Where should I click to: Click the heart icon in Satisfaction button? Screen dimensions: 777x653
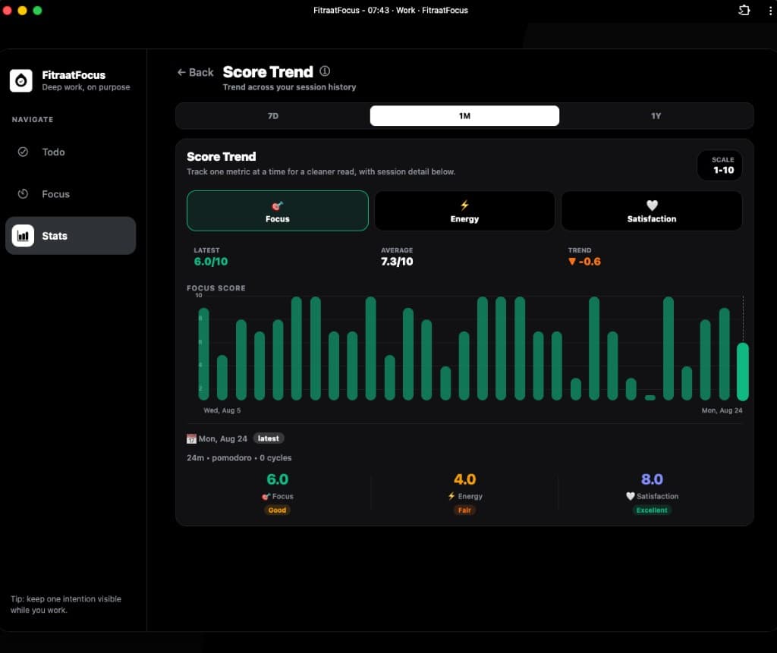point(652,205)
